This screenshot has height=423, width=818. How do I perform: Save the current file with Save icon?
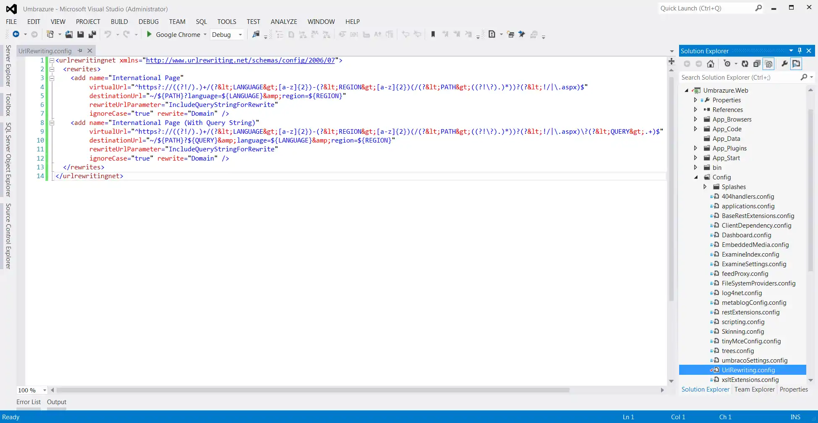click(81, 34)
